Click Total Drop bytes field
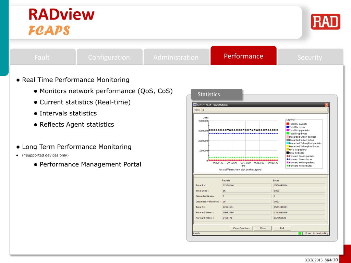Viewport: 351px width, 263px height. click(299, 191)
